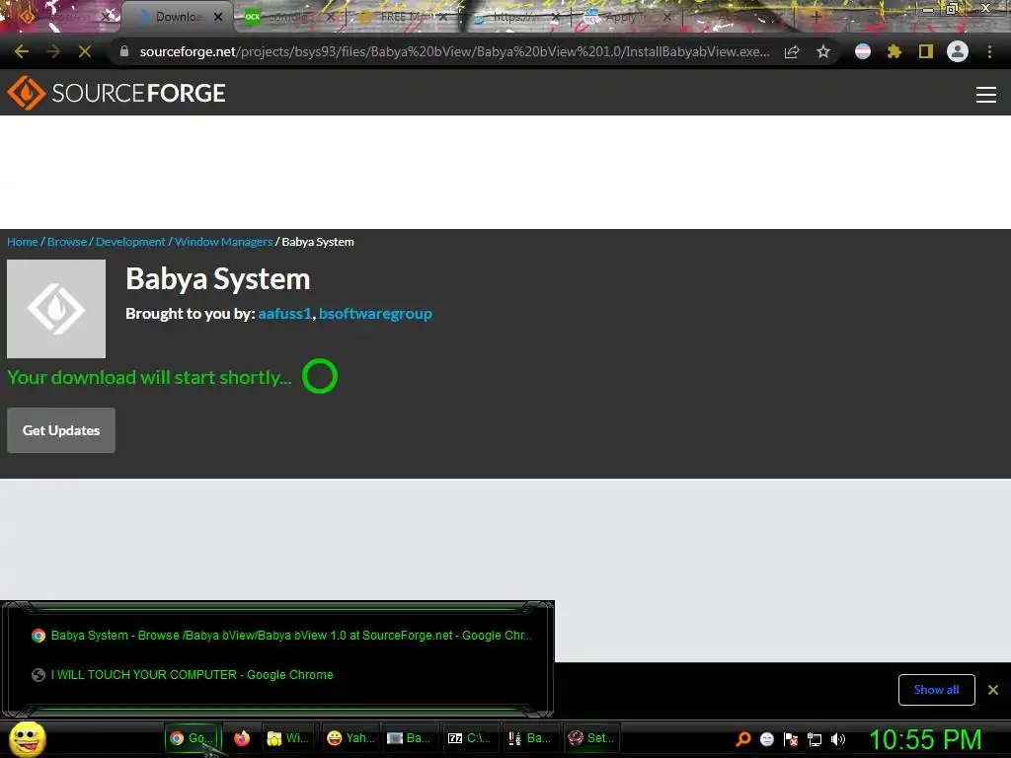Go back using the browser back arrow
The image size is (1011, 758).
click(22, 51)
